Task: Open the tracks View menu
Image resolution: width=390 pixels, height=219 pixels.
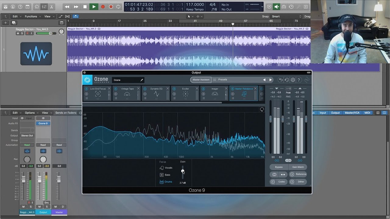Action: pos(49,16)
